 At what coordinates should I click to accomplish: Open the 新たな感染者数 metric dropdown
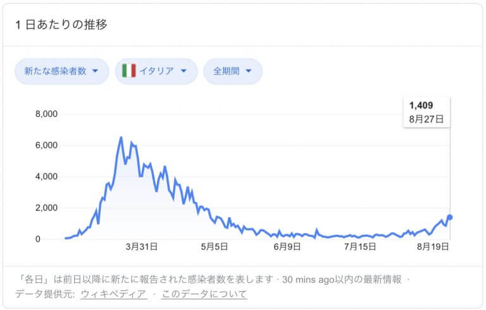pyautogui.click(x=61, y=71)
